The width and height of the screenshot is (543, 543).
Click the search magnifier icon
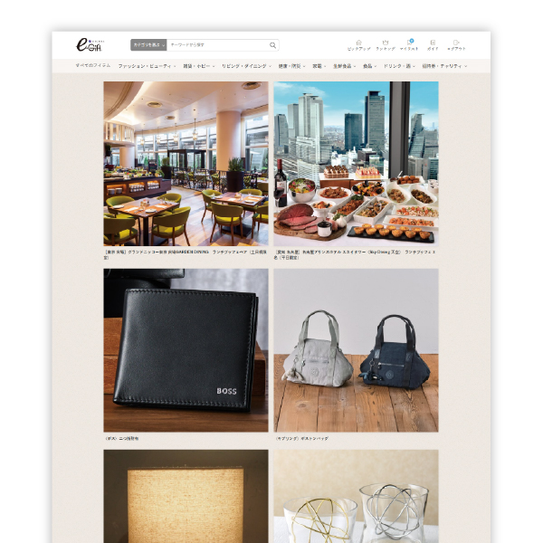coord(272,45)
